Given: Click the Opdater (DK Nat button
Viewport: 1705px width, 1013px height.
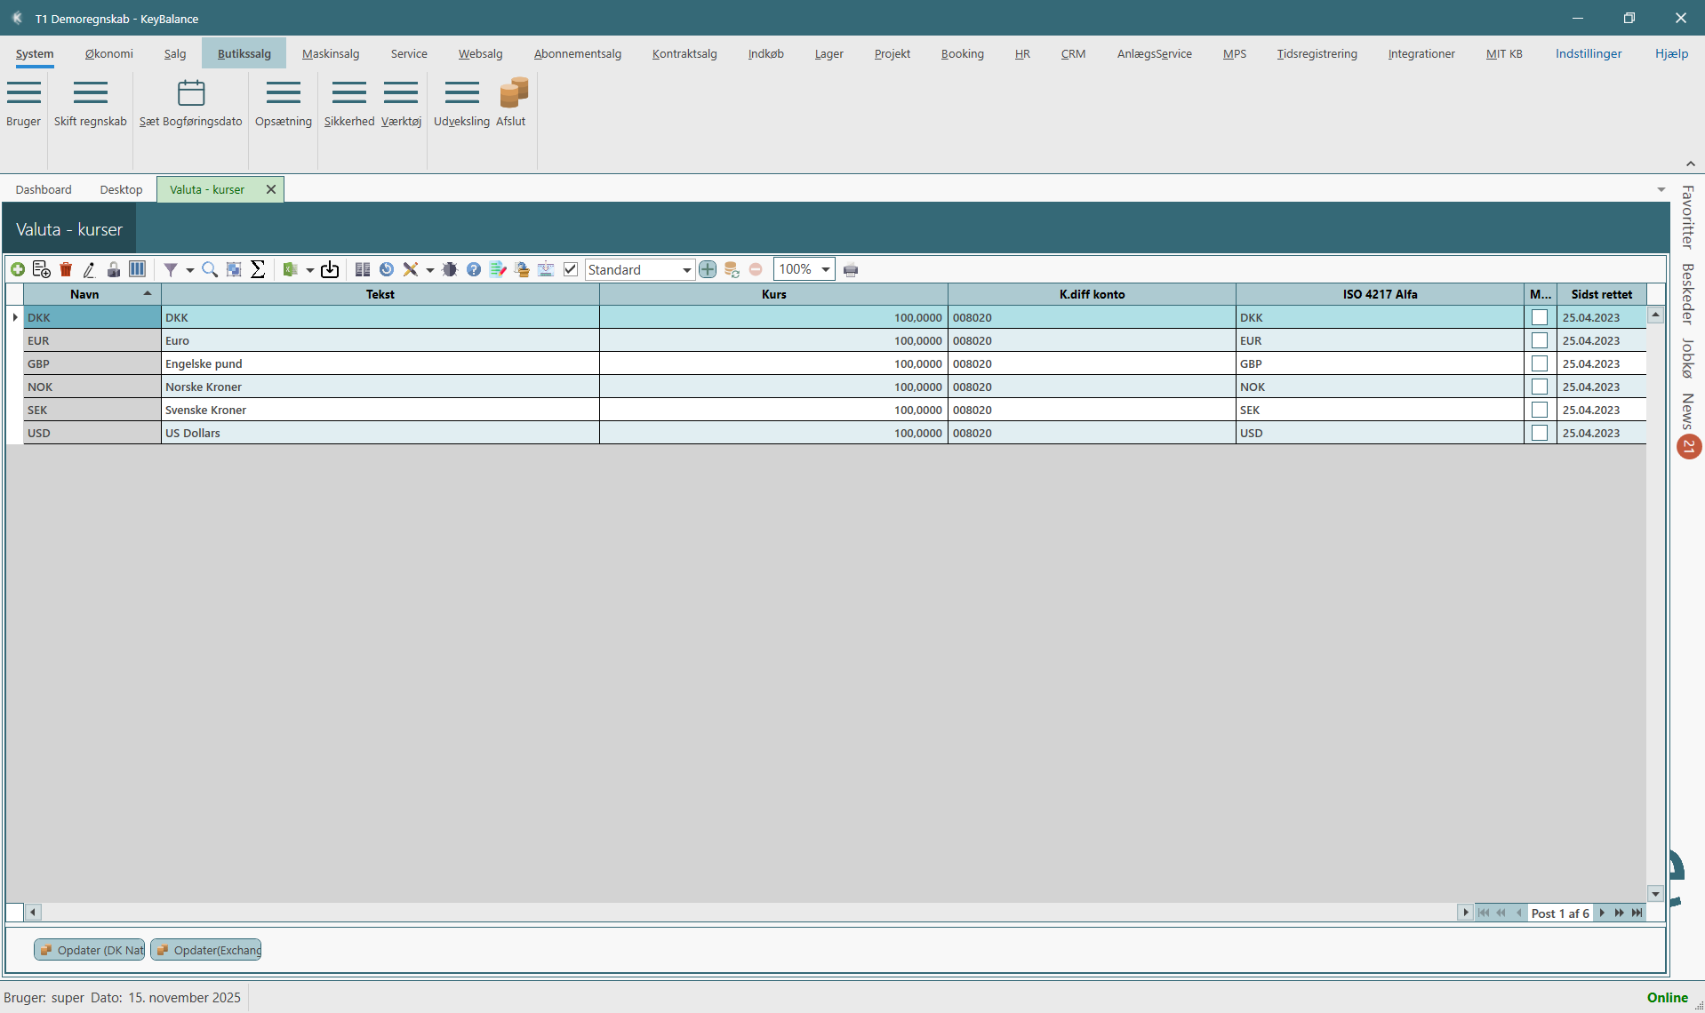Looking at the screenshot, I should 90,950.
